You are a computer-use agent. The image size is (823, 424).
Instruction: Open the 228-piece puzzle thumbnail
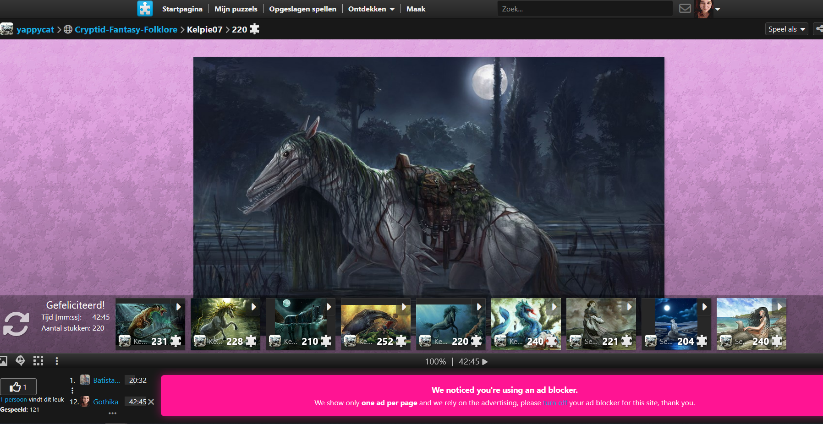(225, 324)
